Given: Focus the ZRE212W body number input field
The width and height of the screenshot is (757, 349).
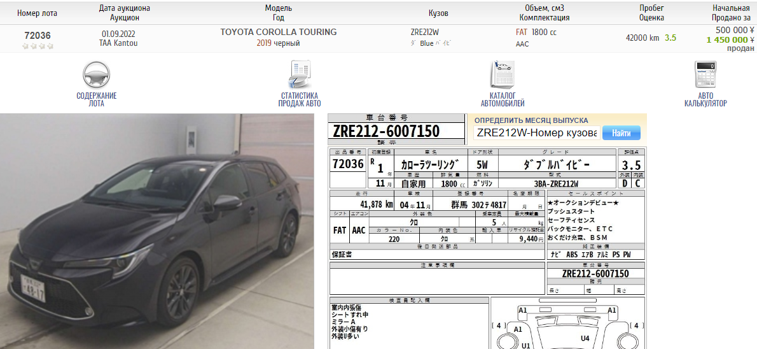Looking at the screenshot, I should pyautogui.click(x=536, y=132).
